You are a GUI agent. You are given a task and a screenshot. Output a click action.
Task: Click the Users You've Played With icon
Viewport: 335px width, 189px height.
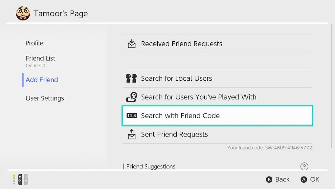(131, 97)
